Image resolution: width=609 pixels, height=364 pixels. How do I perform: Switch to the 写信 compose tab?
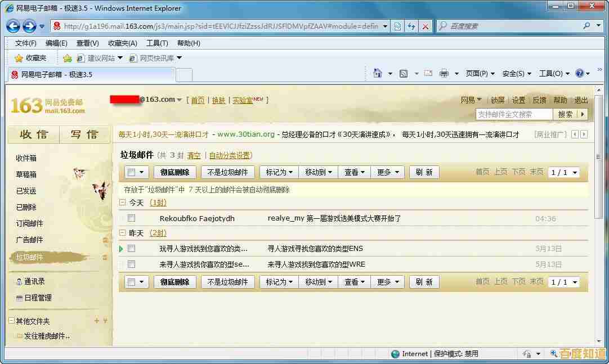tap(84, 134)
